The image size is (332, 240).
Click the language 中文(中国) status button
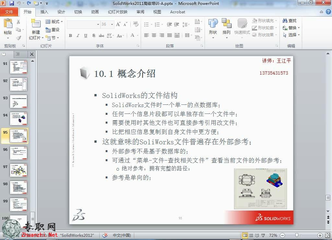point(122,235)
